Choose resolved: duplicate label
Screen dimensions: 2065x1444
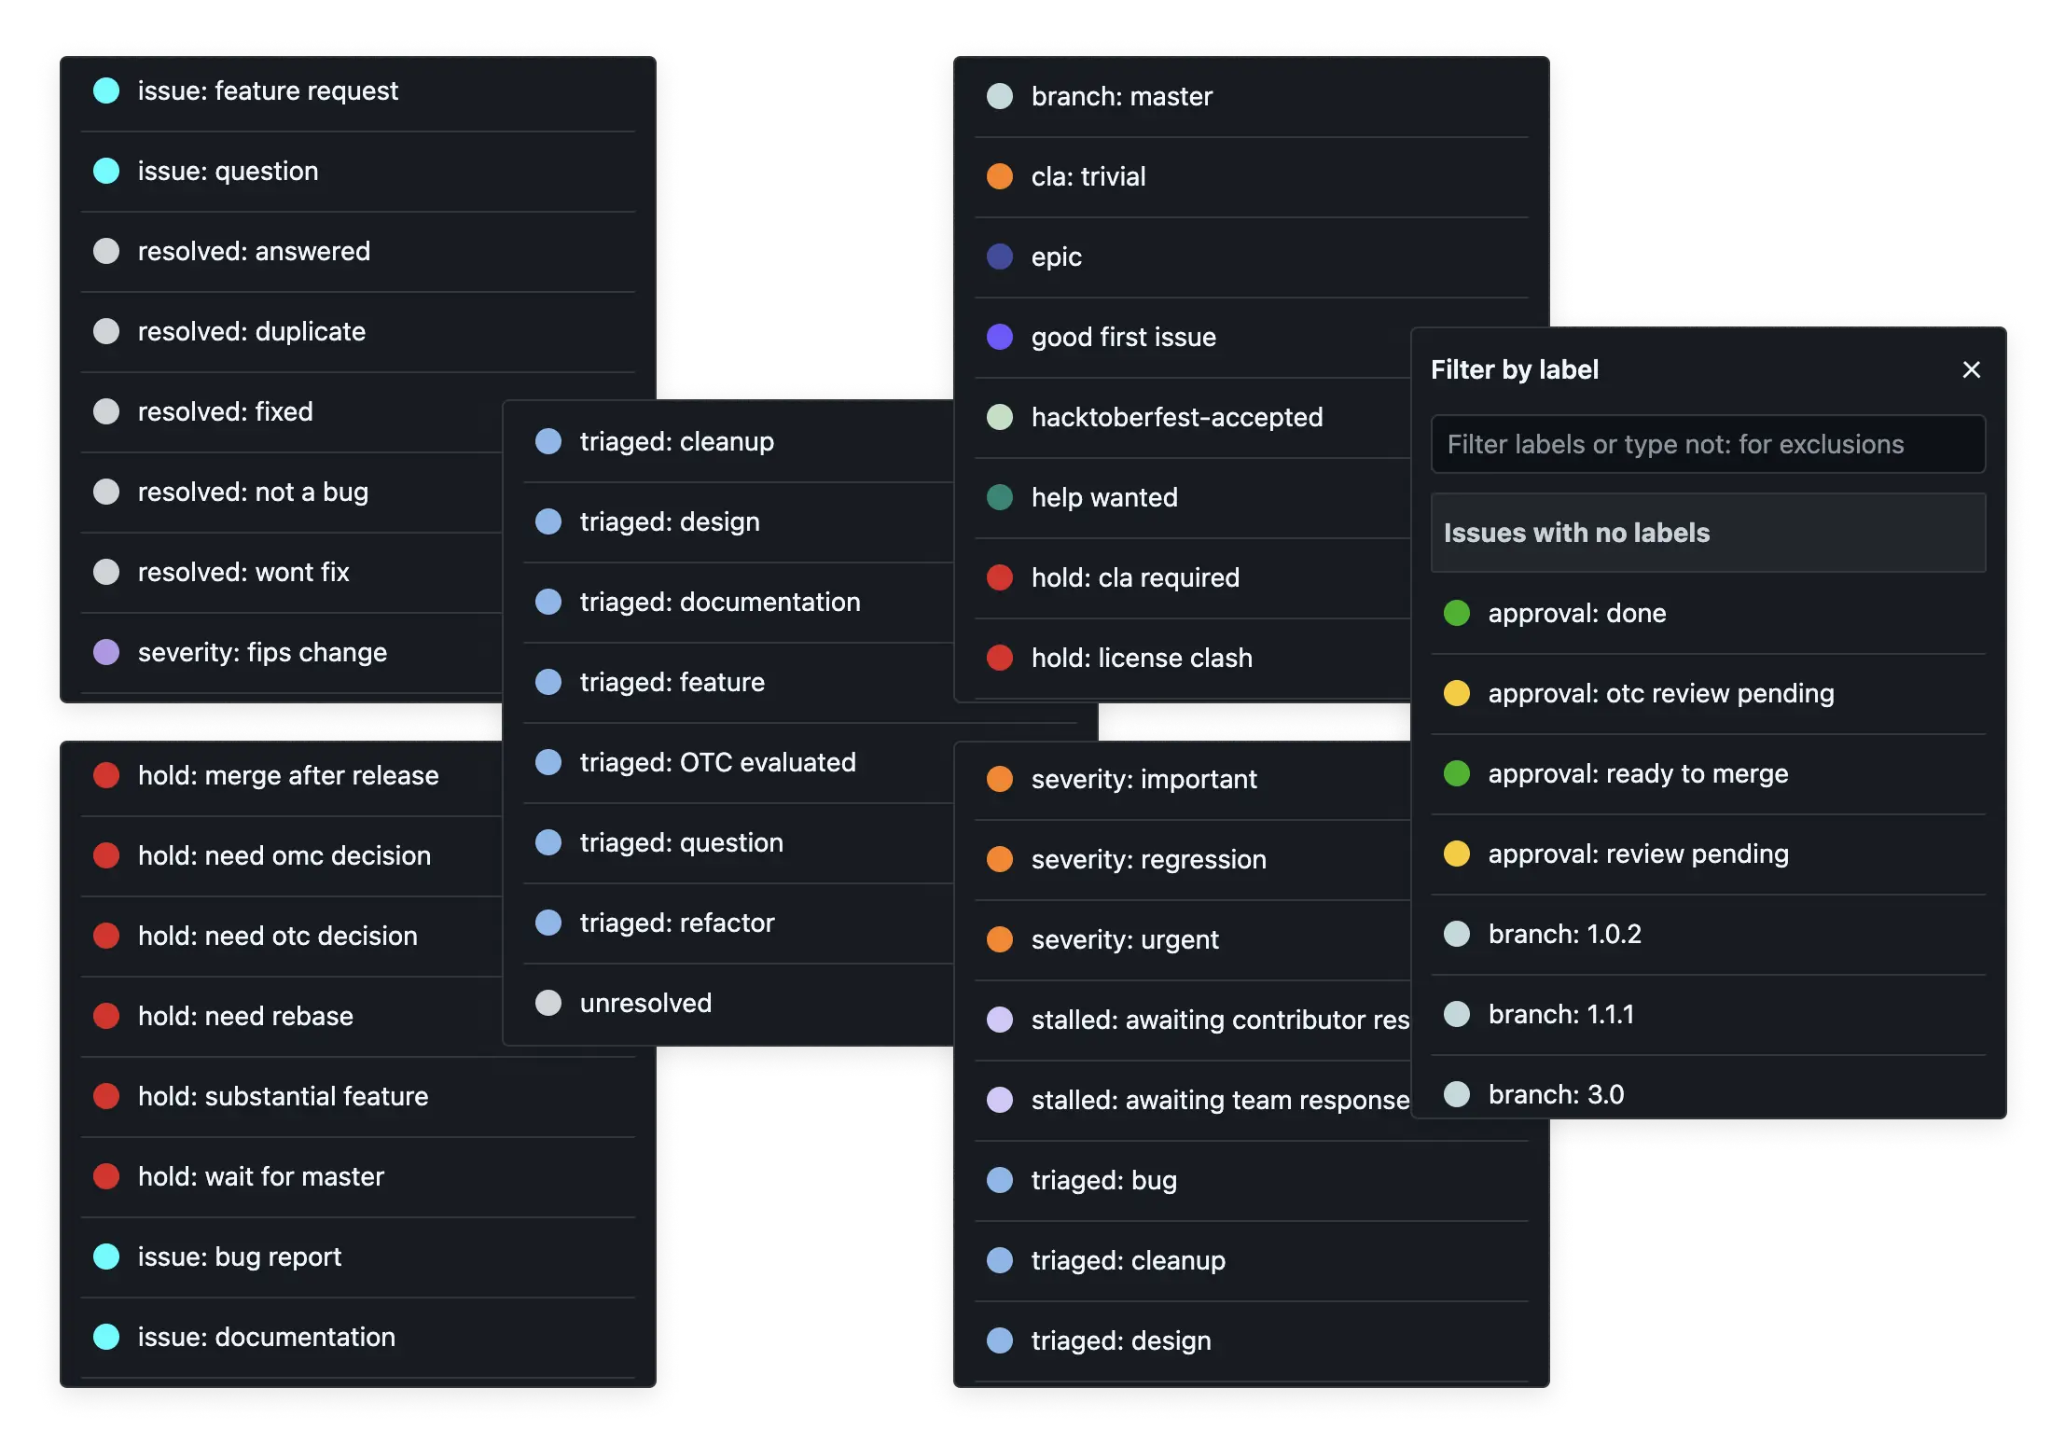(357, 331)
